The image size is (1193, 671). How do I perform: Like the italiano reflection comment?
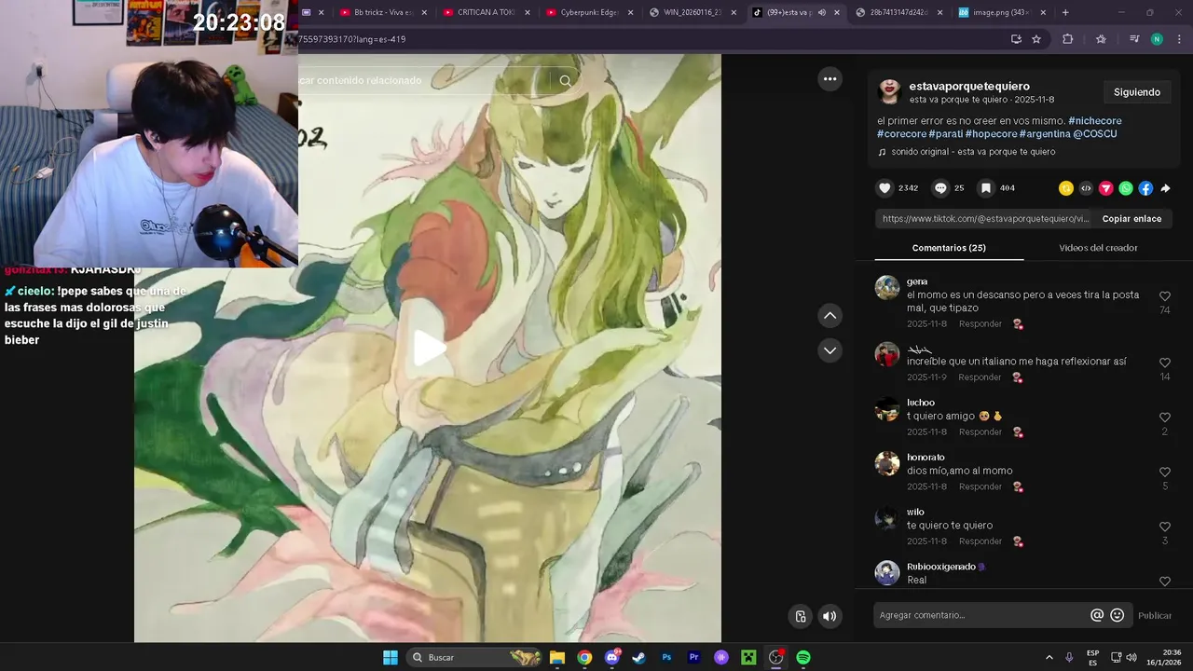[1165, 363]
